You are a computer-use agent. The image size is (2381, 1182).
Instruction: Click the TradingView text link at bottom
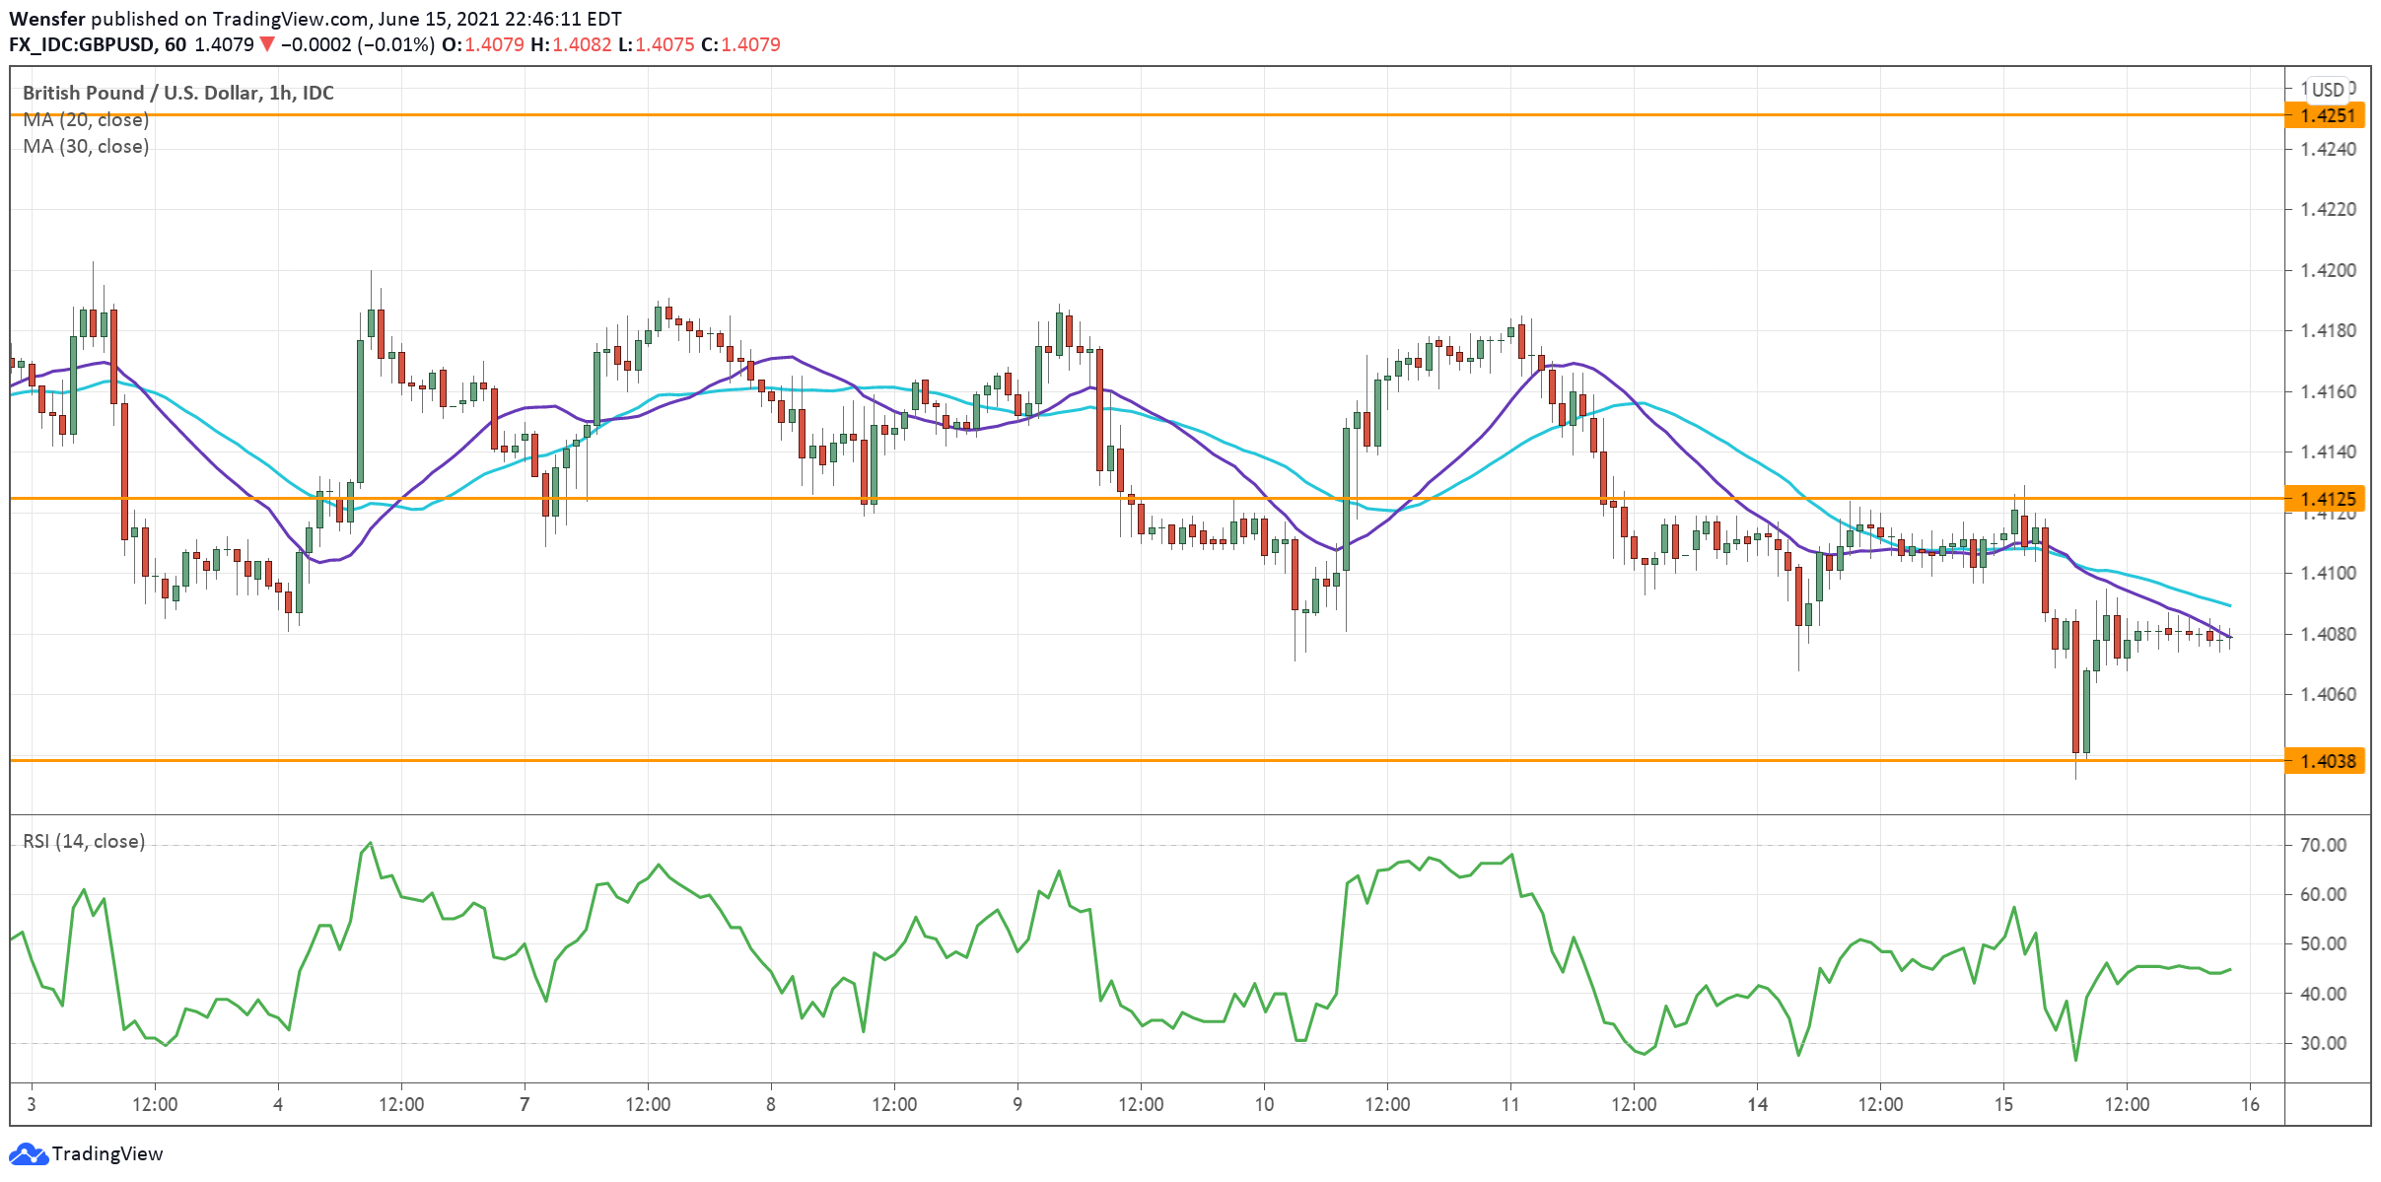click(106, 1153)
